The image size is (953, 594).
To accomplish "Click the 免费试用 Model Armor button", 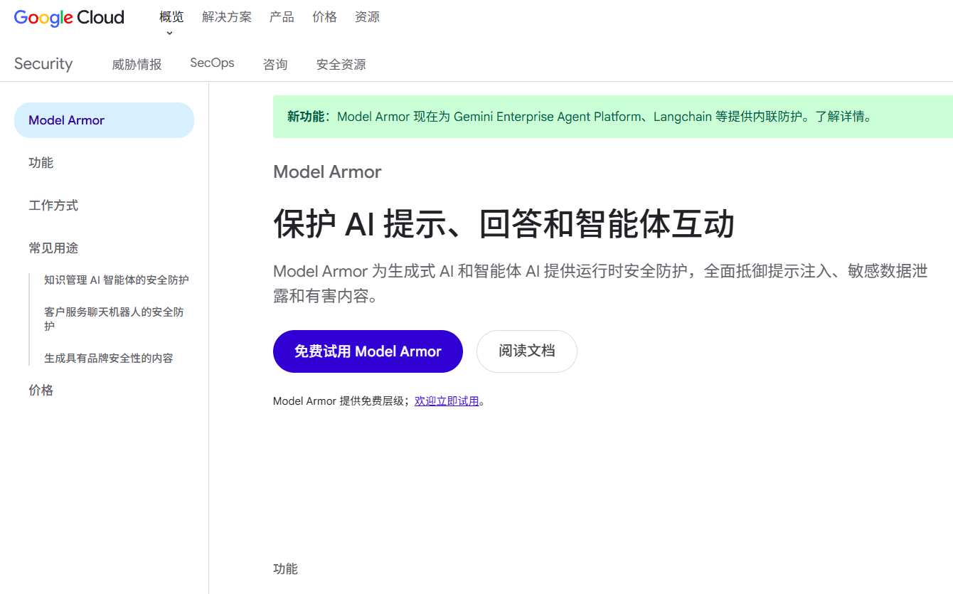I will click(368, 351).
